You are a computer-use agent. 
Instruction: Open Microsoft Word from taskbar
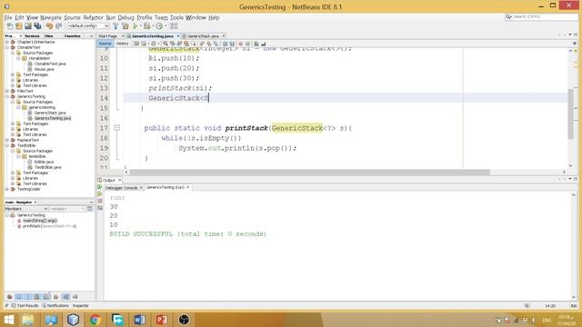(x=139, y=320)
